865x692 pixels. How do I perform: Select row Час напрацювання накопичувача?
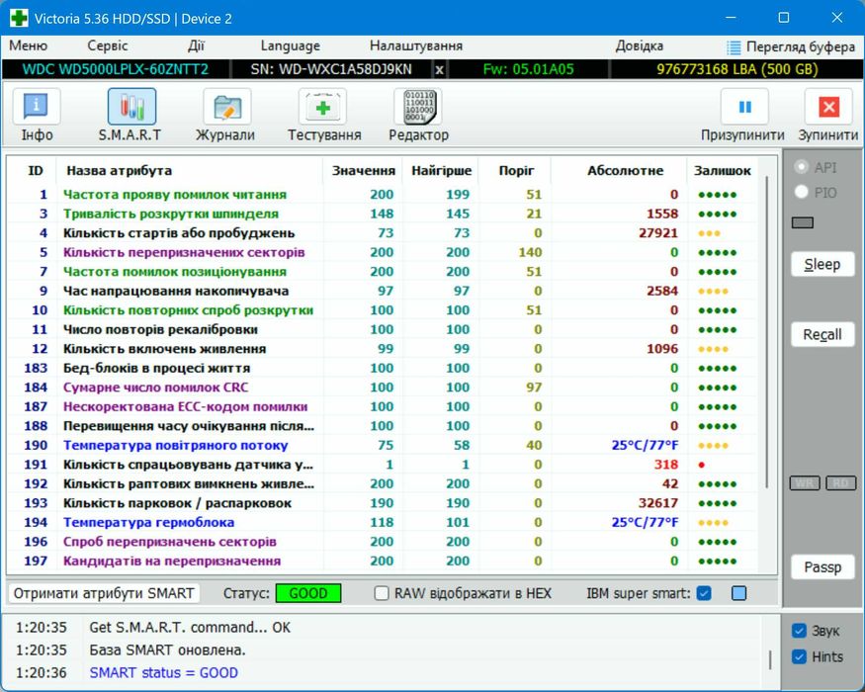point(382,291)
